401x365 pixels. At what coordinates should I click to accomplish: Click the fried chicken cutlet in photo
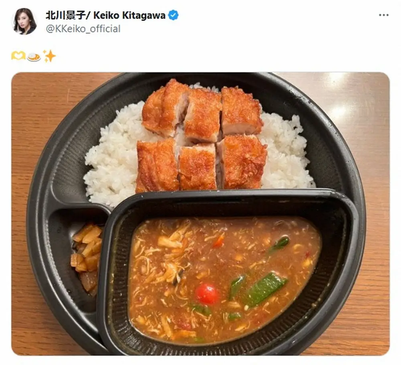[201, 136]
